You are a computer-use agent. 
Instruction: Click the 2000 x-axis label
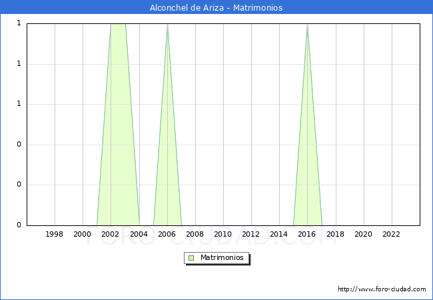point(83,234)
